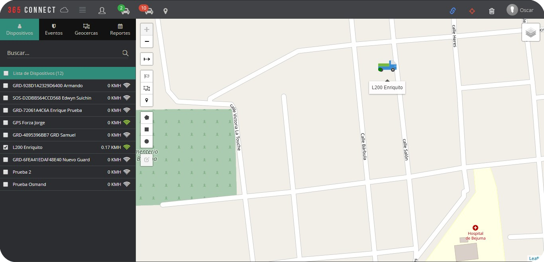Image resolution: width=544 pixels, height=262 pixels.
Task: Switch to the Geocercas tab
Action: click(86, 29)
